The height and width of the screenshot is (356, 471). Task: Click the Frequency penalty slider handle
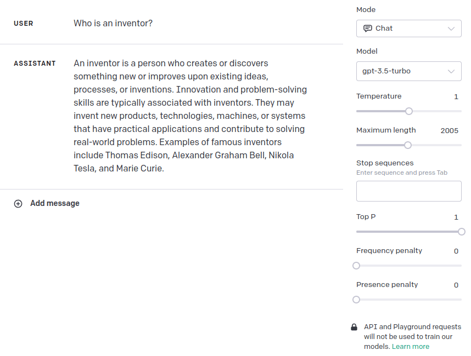(356, 266)
